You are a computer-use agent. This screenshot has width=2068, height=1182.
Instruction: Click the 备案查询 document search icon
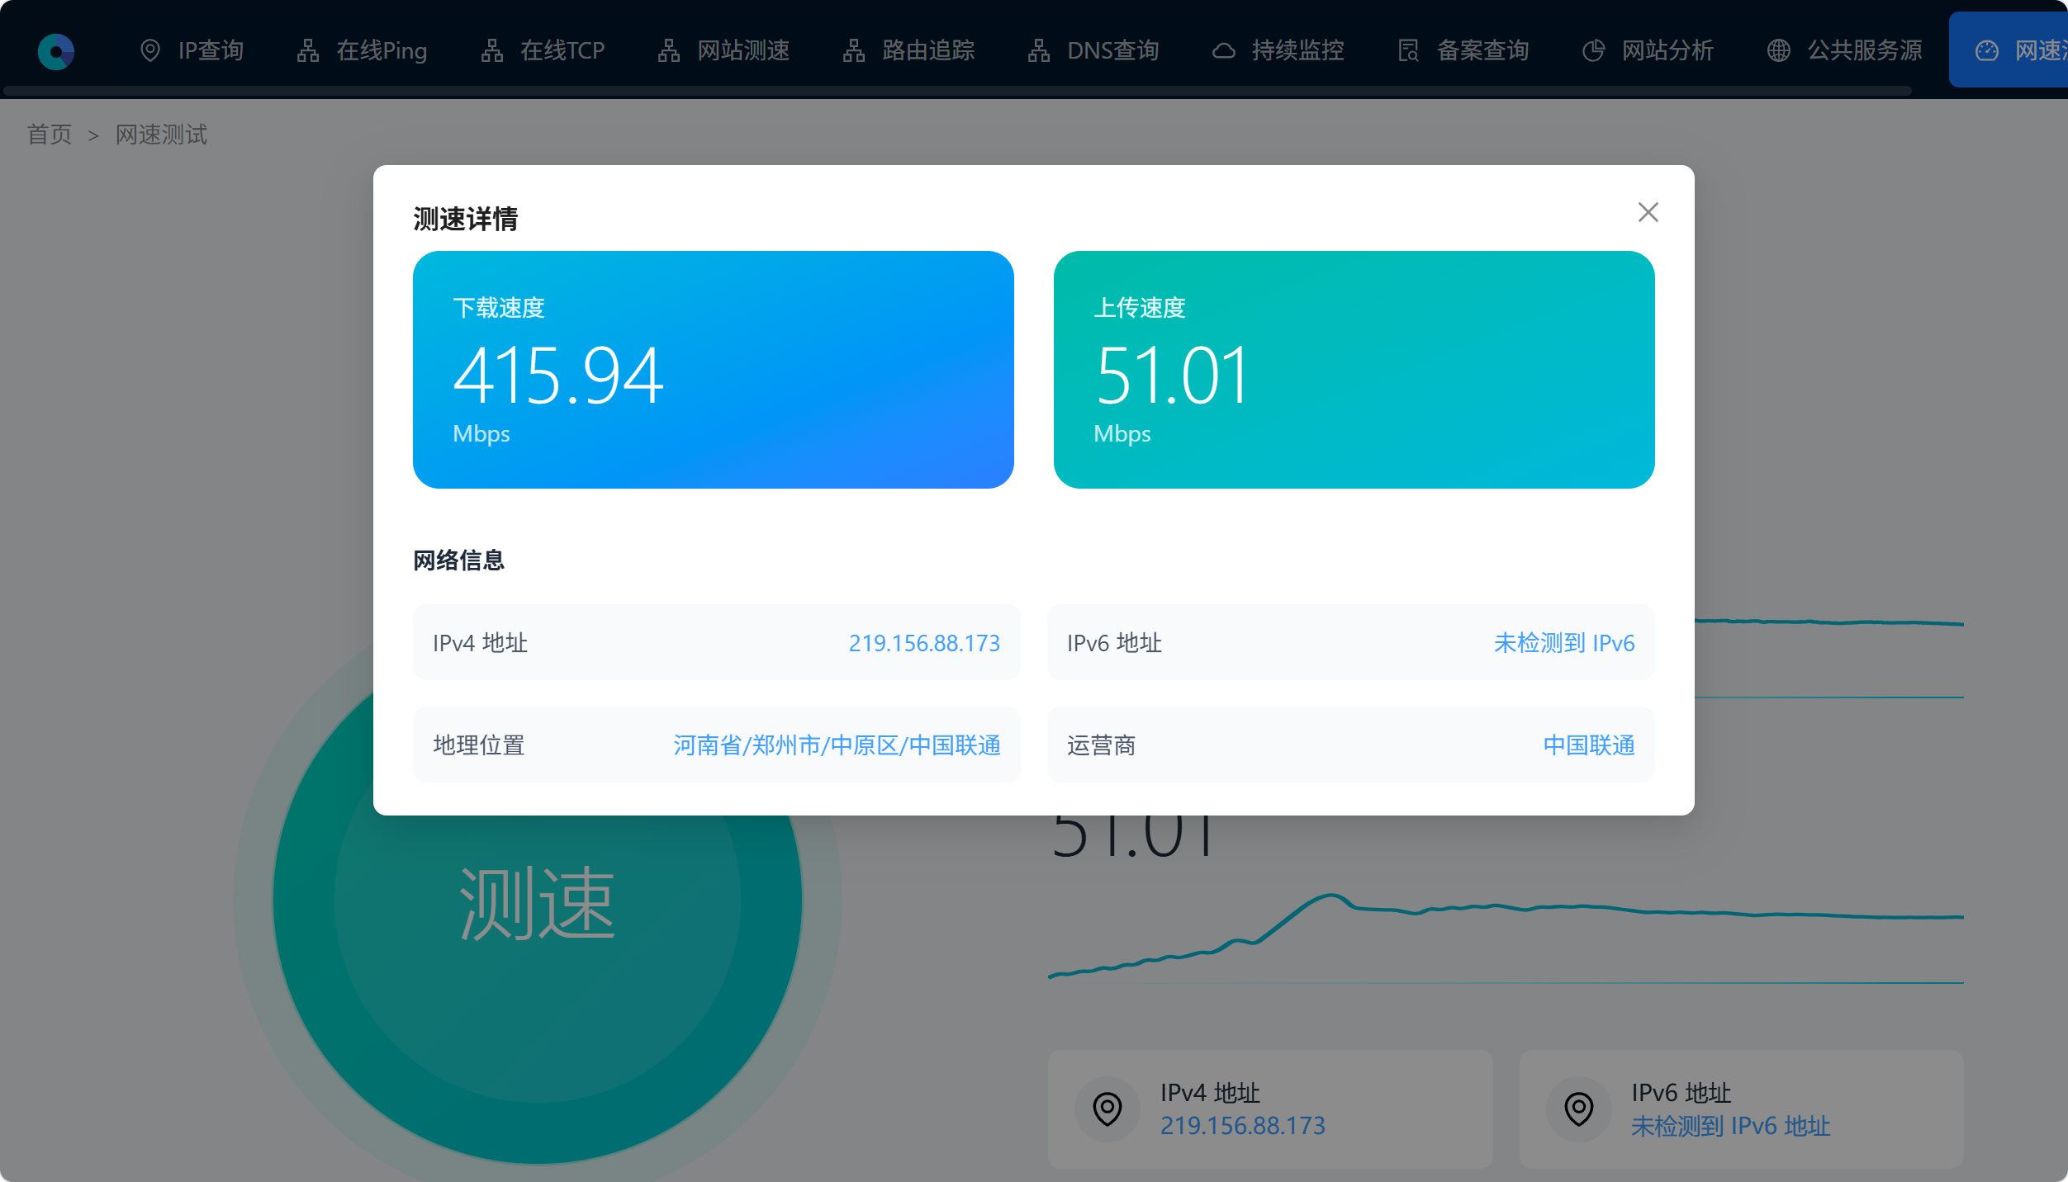(1408, 51)
